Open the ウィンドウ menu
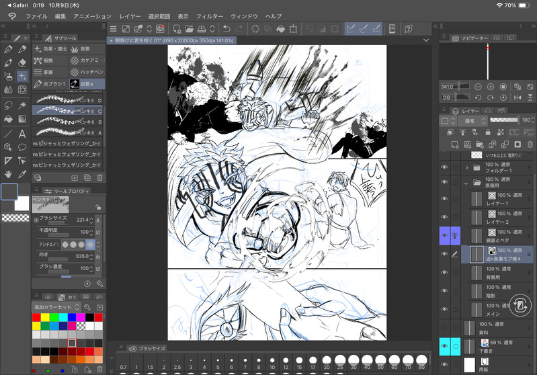The height and width of the screenshot is (375, 537). tap(244, 16)
